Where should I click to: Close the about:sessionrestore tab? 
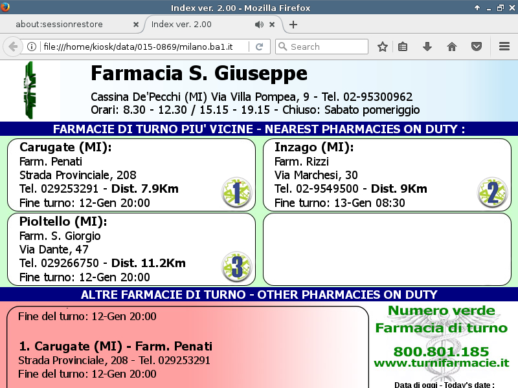[135, 25]
